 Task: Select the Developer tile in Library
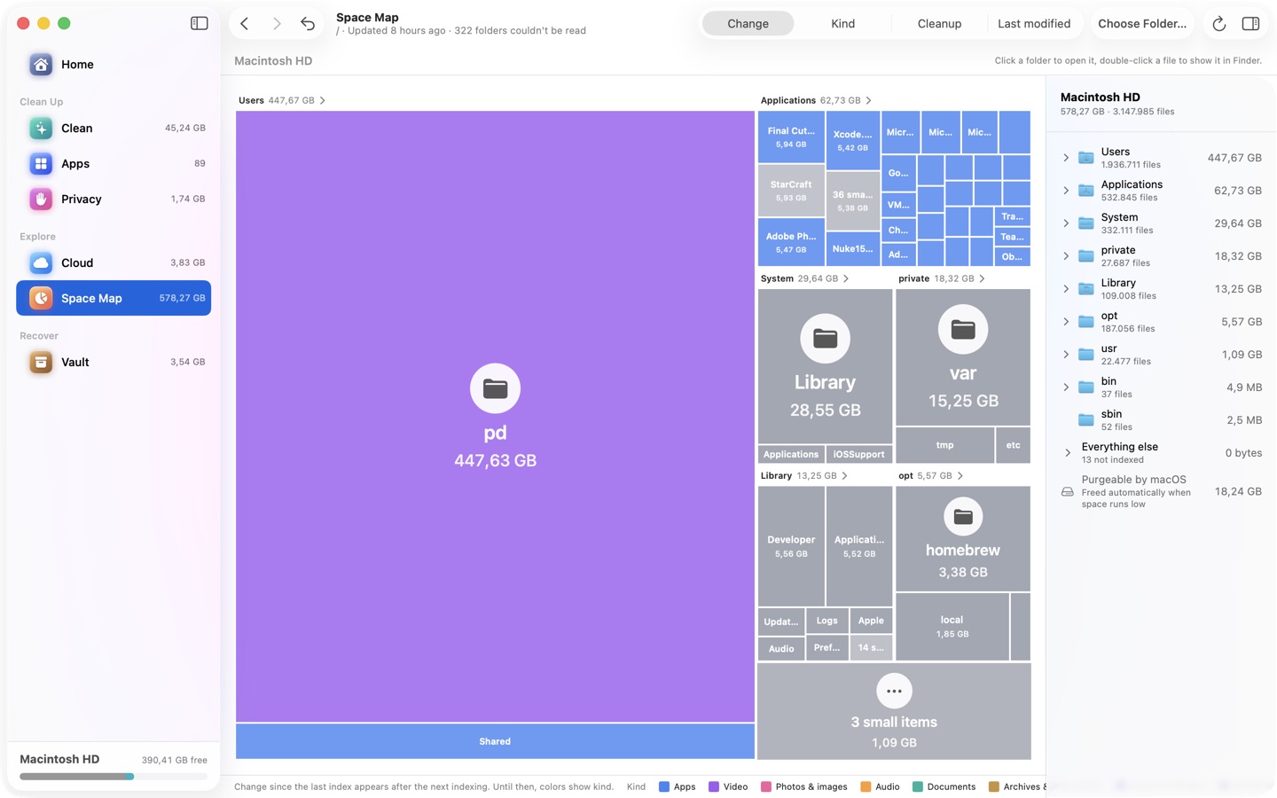[791, 546]
